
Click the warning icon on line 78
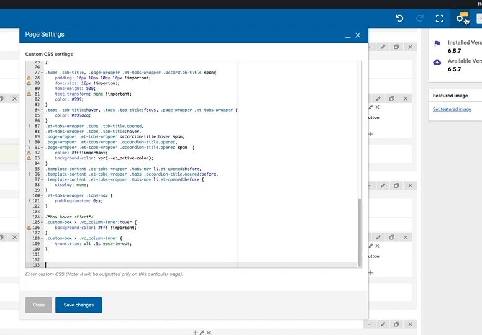[x=29, y=78]
